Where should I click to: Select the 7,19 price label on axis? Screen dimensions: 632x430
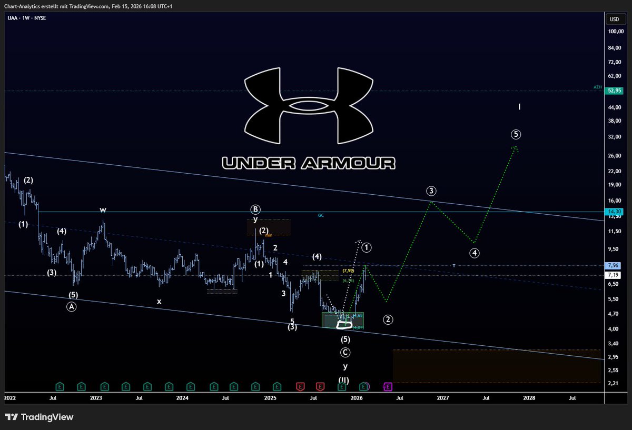pyautogui.click(x=614, y=275)
